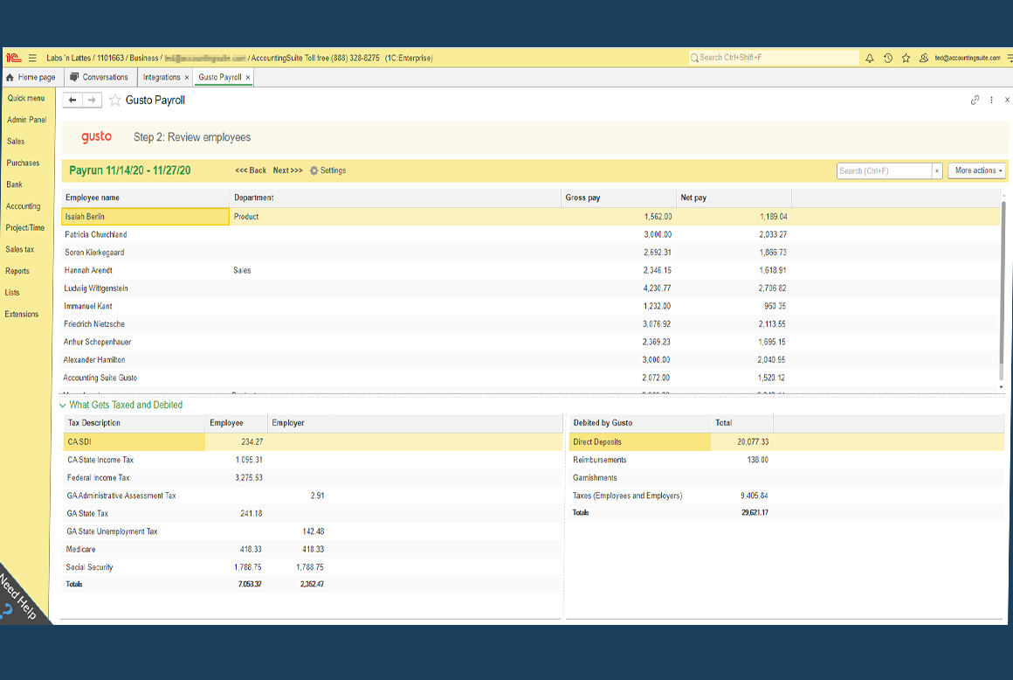The height and width of the screenshot is (680, 1013).
Task: Select the CA SDI tax row
Action: pos(313,442)
